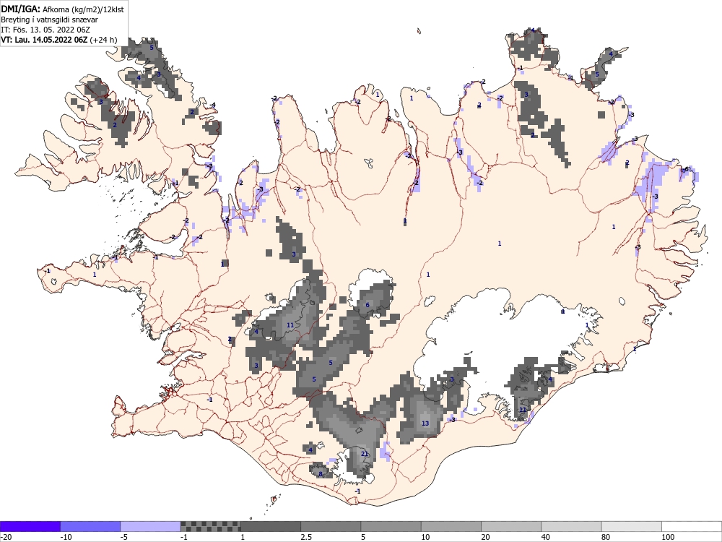Select the deep purple -20 to -10 legend swatch
Viewport: 722px width, 542px height.
30,526
